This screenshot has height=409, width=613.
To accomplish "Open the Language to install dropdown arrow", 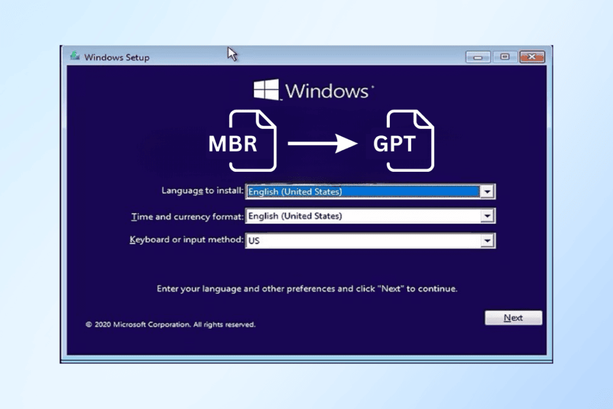I will coord(487,192).
